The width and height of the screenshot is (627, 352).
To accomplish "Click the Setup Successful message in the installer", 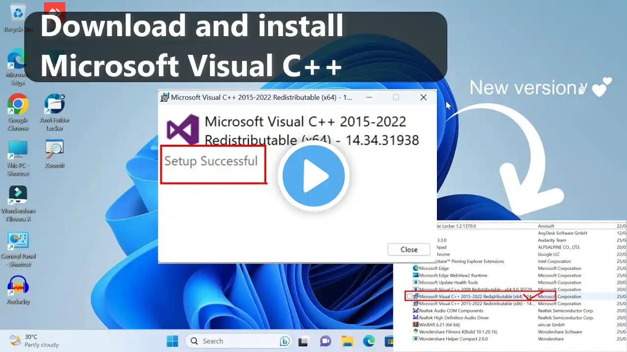I will 211,161.
